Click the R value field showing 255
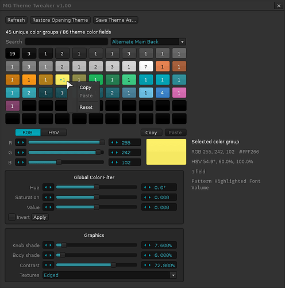285x288 pixels. pos(125,142)
